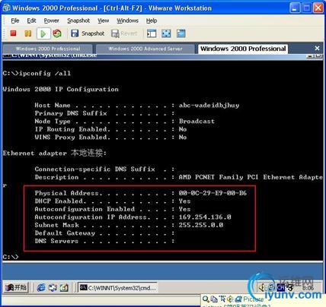
Task: Click the DHCP Enabled Yes value
Action: [184, 201]
